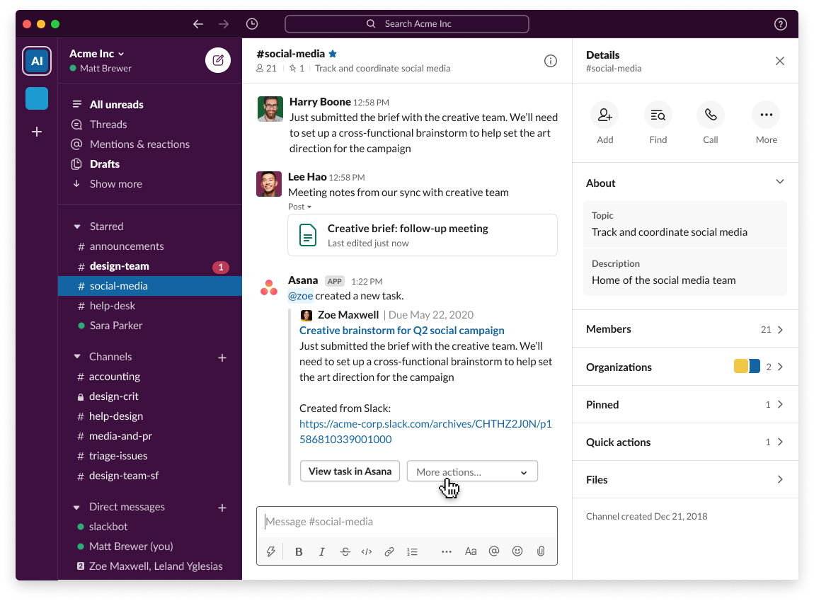Click View task in Asana button
This screenshot has width=814, height=601.
point(350,471)
